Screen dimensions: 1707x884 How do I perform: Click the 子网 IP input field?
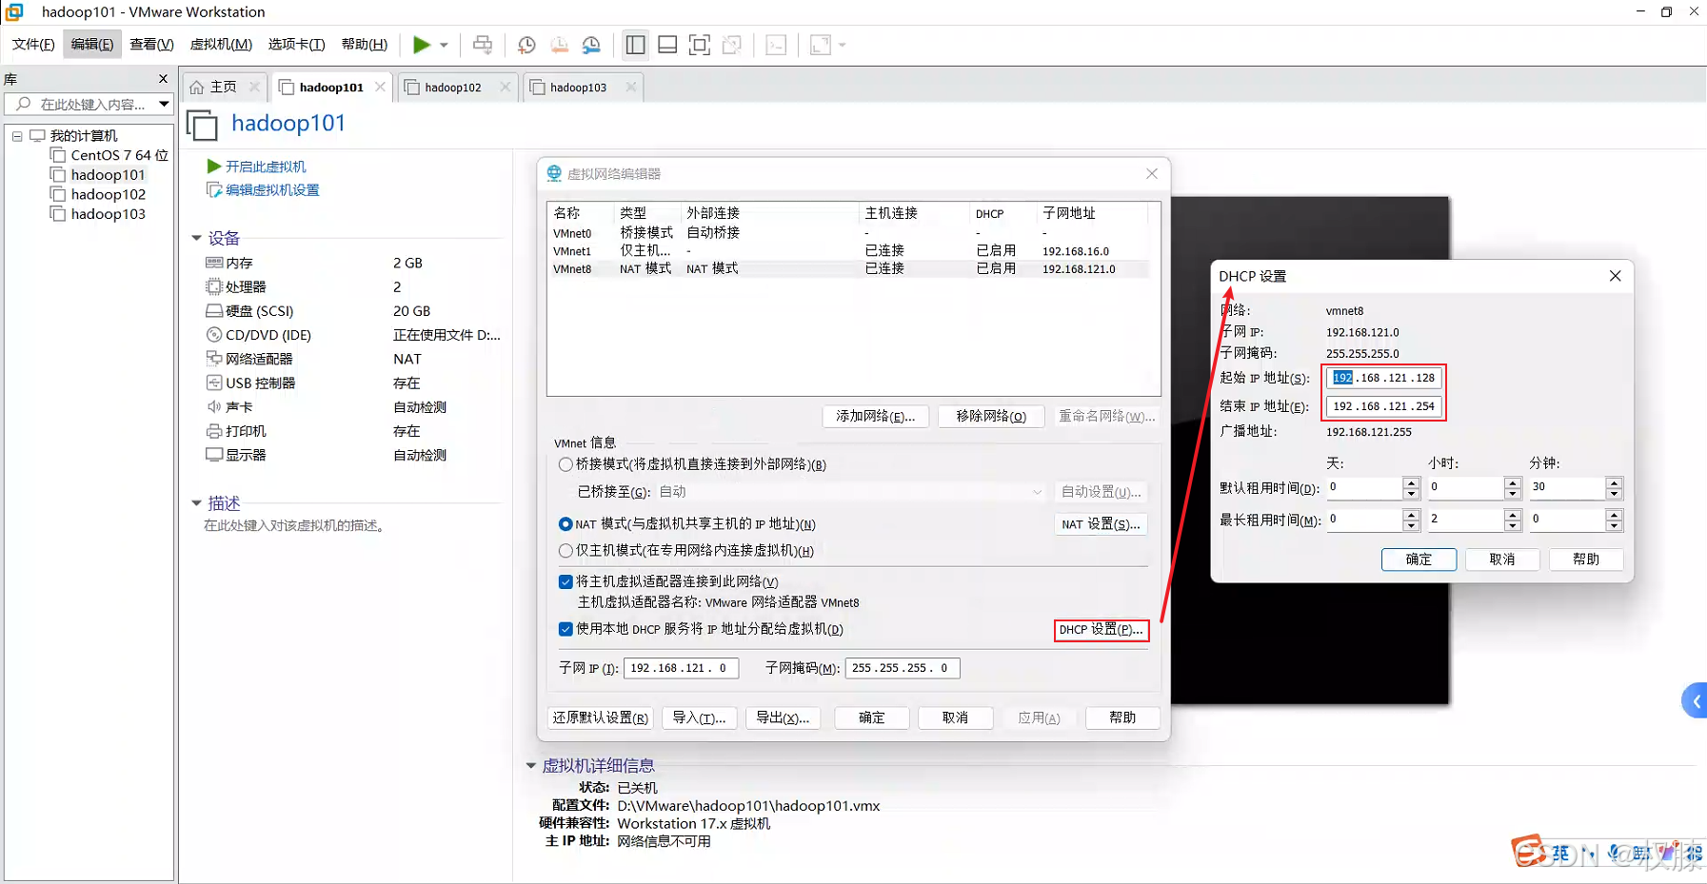tap(681, 668)
